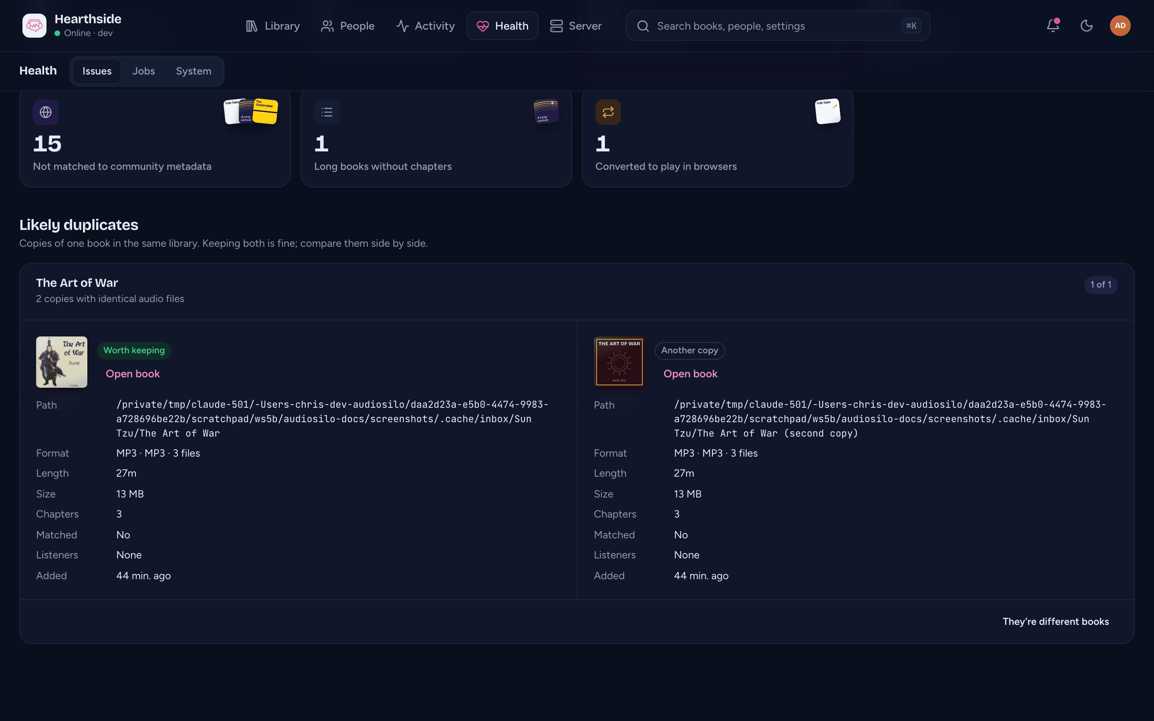Select the Issues tab

coord(97,71)
